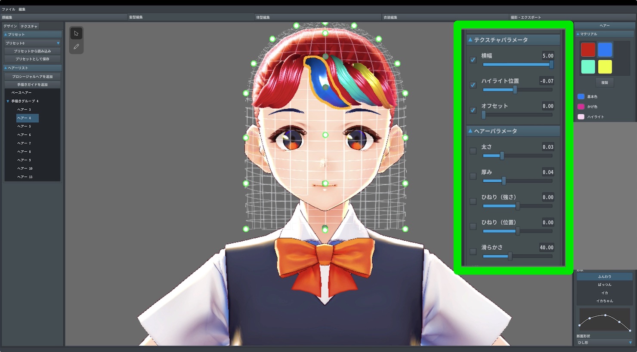Select the テクスチャ sub-tab
The image size is (637, 352).
pyautogui.click(x=29, y=26)
